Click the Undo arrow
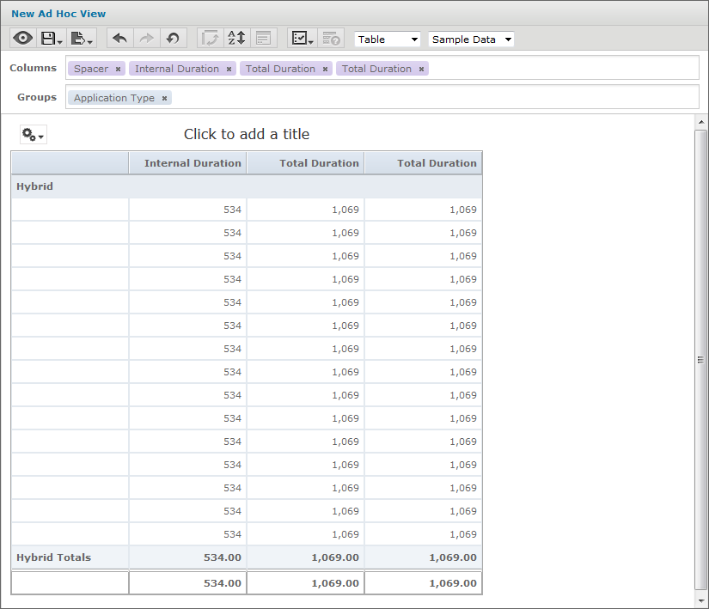Viewport: 709px width, 609px height. pos(120,39)
